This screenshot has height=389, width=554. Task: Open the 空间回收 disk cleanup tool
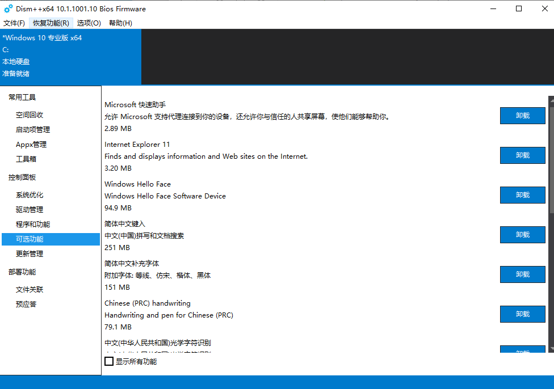(x=31, y=115)
